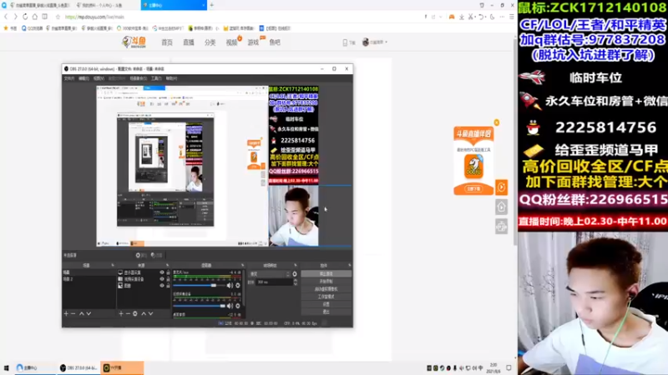Open OBS 设置 from the controls panel

326,304
